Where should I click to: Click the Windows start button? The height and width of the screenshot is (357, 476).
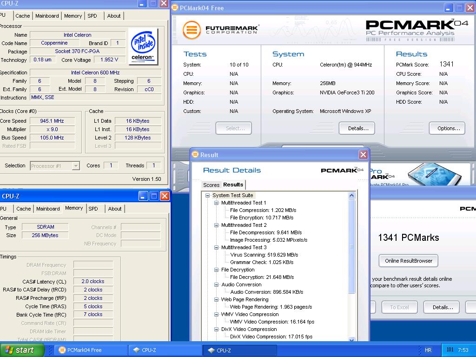pyautogui.click(x=22, y=350)
